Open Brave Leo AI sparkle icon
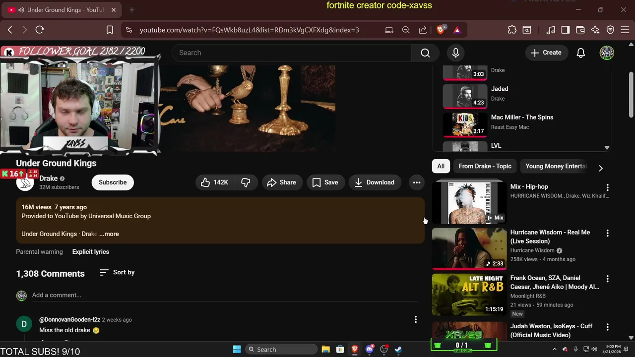Screen dimensions: 635x357 coord(595,30)
